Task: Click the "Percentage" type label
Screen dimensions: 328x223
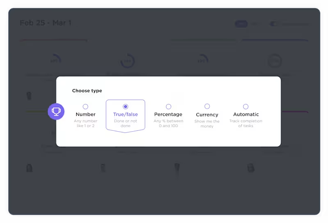Action: point(168,114)
